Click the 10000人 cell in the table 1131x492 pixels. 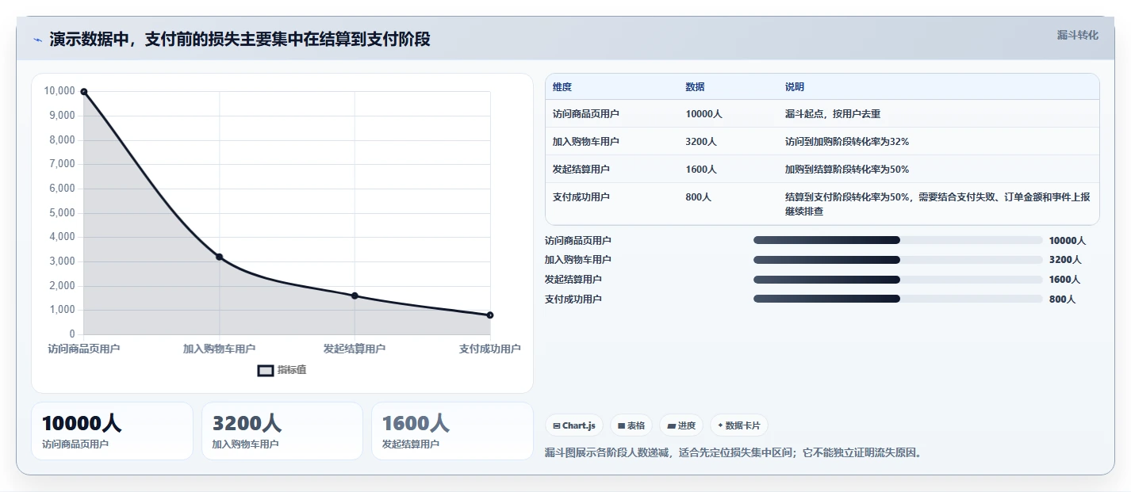tap(704, 114)
